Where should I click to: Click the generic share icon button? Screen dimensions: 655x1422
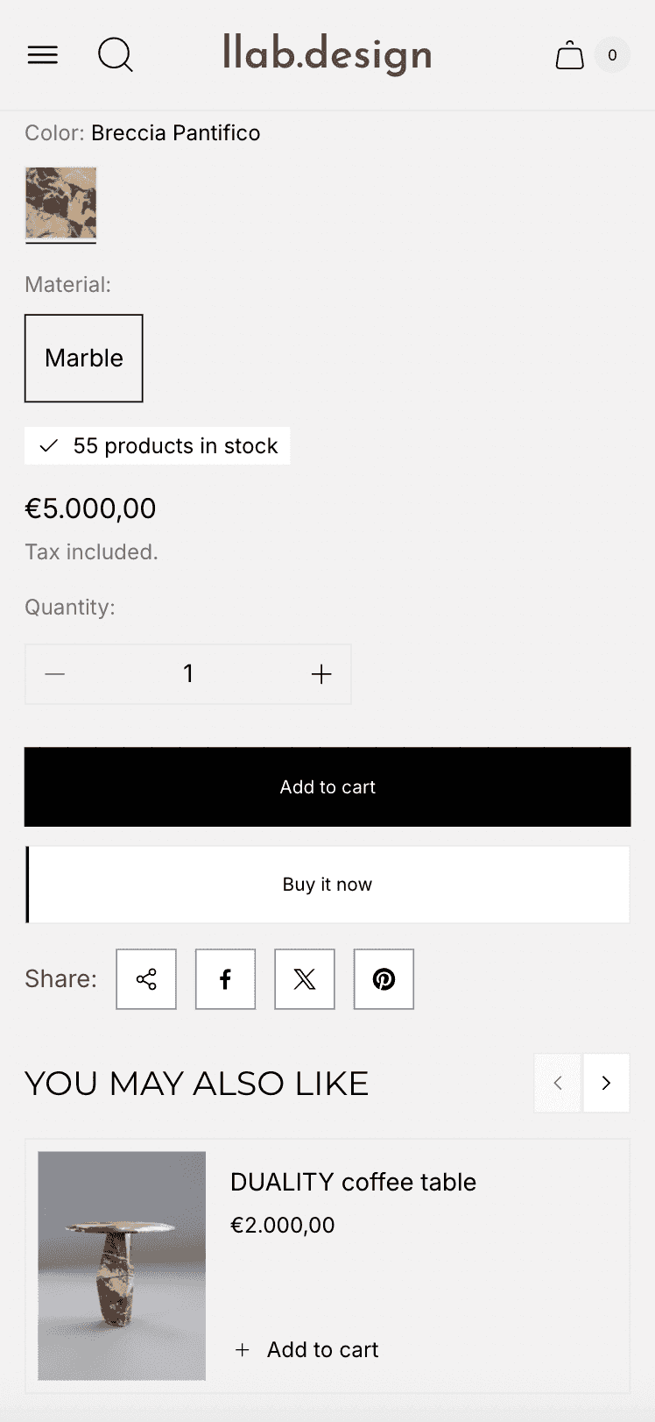[146, 979]
